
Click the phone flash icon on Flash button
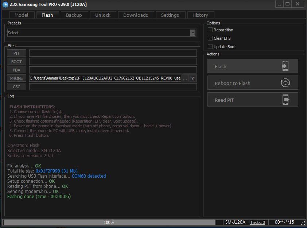tap(285, 66)
